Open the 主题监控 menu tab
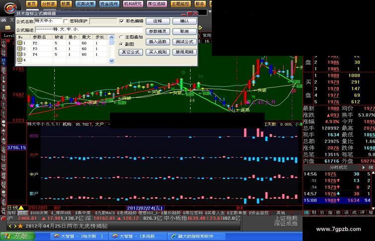 click(x=181, y=4)
